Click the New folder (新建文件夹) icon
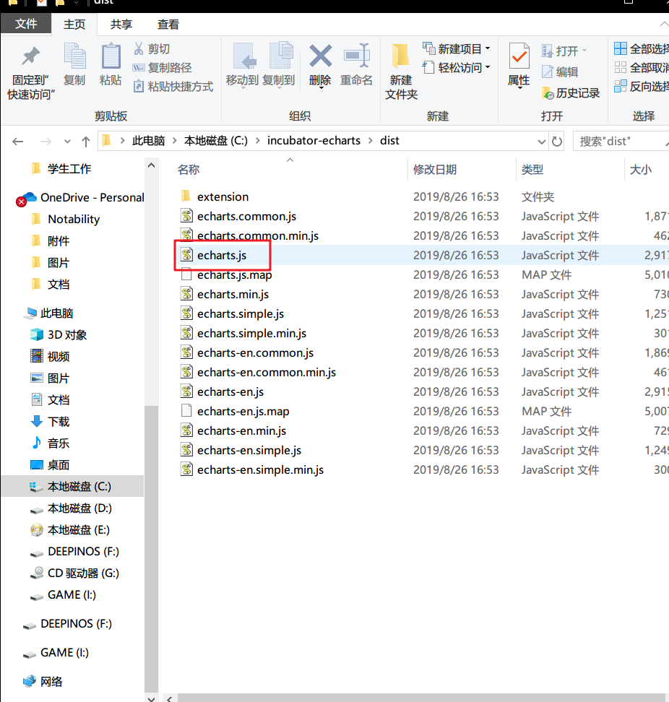 pyautogui.click(x=401, y=56)
